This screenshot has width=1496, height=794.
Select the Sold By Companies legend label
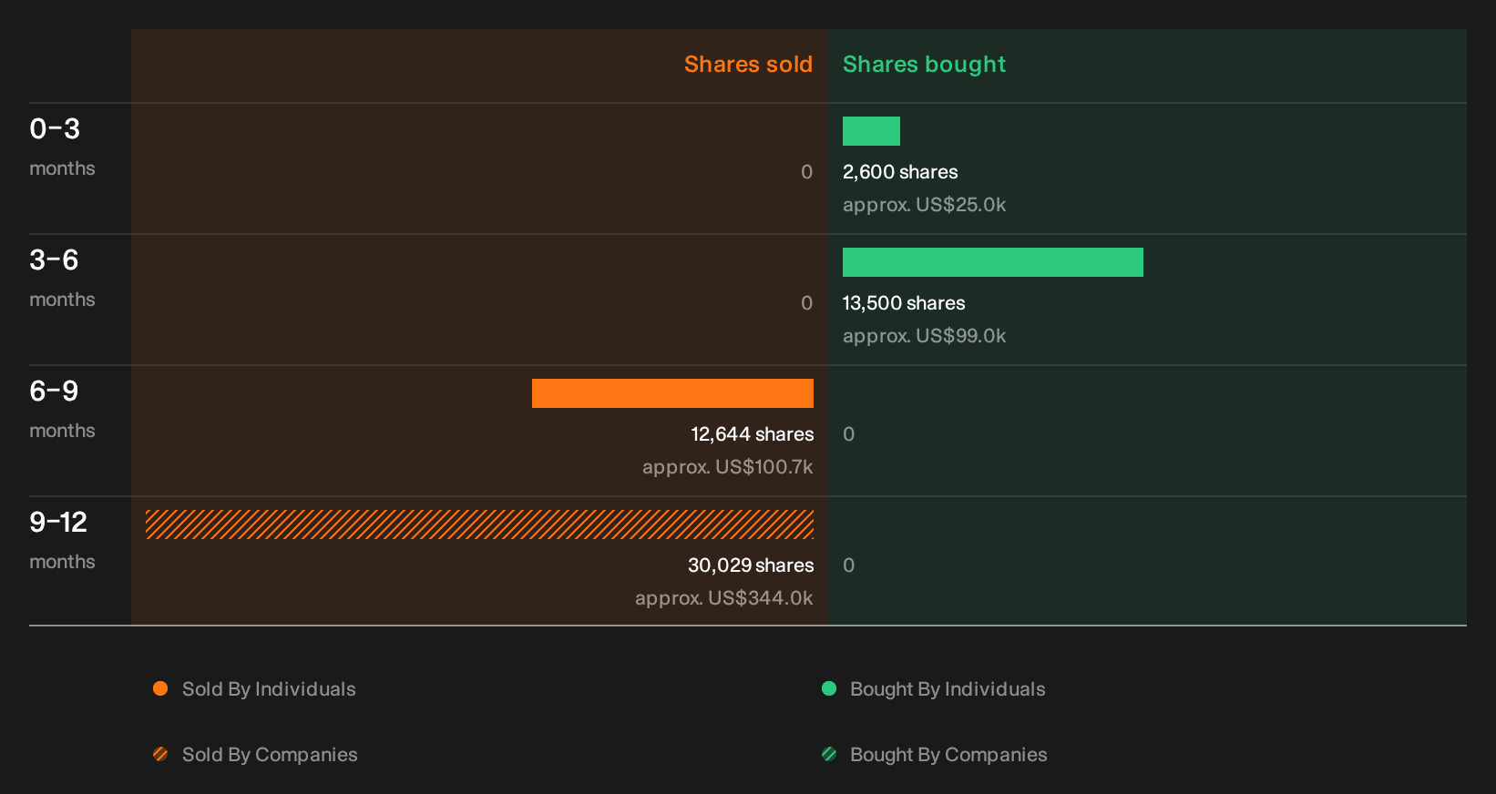(x=270, y=755)
